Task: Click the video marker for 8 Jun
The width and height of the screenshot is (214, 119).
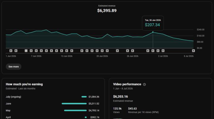Action: pyautogui.click(x=41, y=51)
